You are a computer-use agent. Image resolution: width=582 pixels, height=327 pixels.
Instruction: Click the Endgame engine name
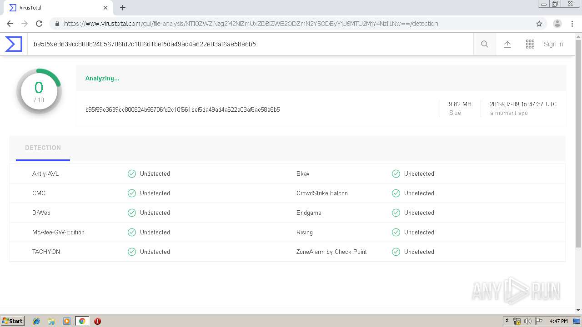pyautogui.click(x=309, y=213)
